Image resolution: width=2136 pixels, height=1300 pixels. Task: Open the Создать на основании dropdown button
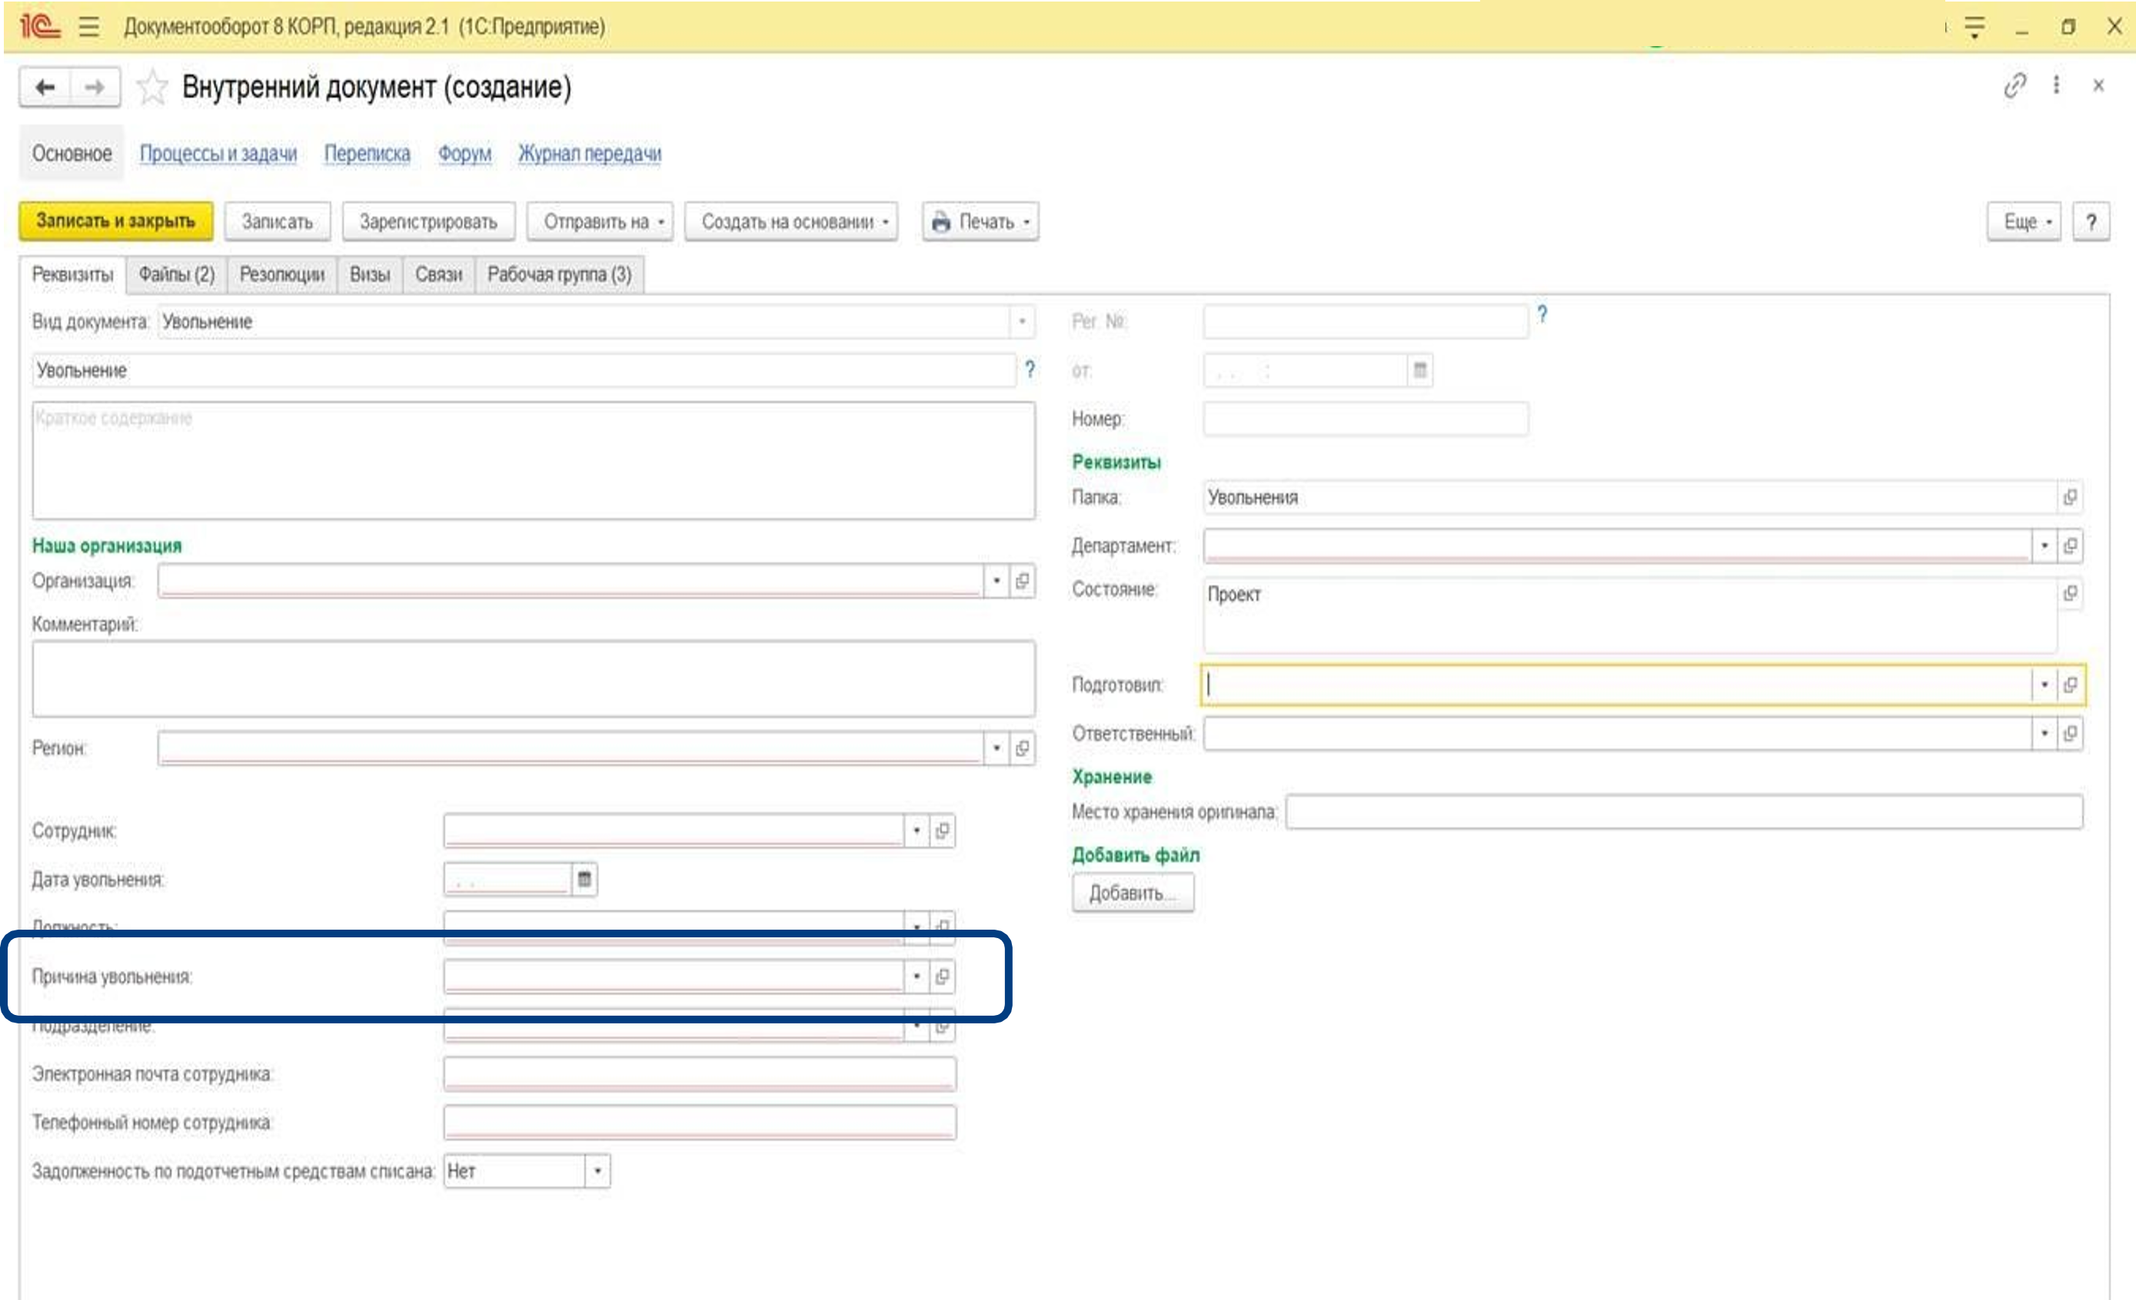pos(790,222)
